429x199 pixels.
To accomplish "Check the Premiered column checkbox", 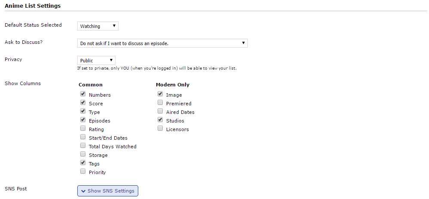I will 160,103.
